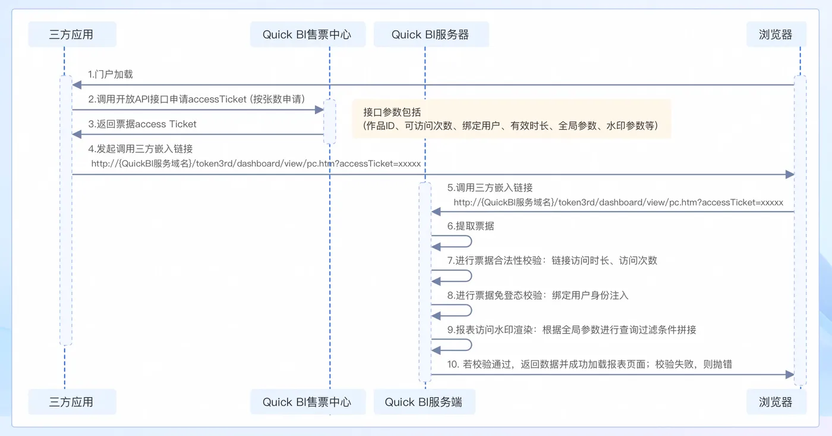Screen dimensions: 832x436
Task: Select the top 浏览器 participant box
Action: pyautogui.click(x=776, y=34)
